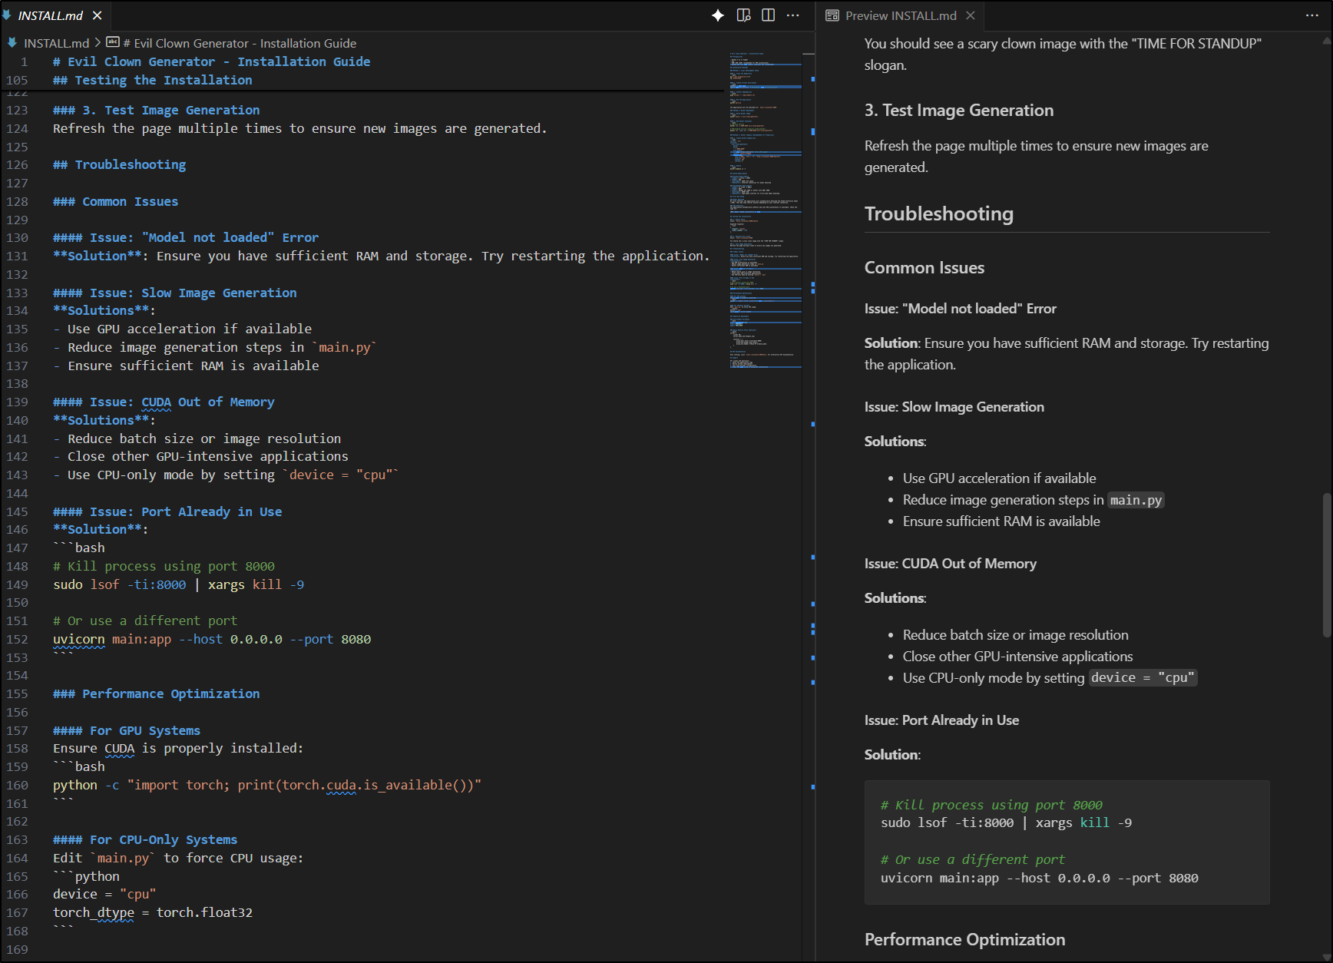The width and height of the screenshot is (1333, 963).
Task: Switch to the Preview INSTALL.md tab
Action: (x=900, y=15)
